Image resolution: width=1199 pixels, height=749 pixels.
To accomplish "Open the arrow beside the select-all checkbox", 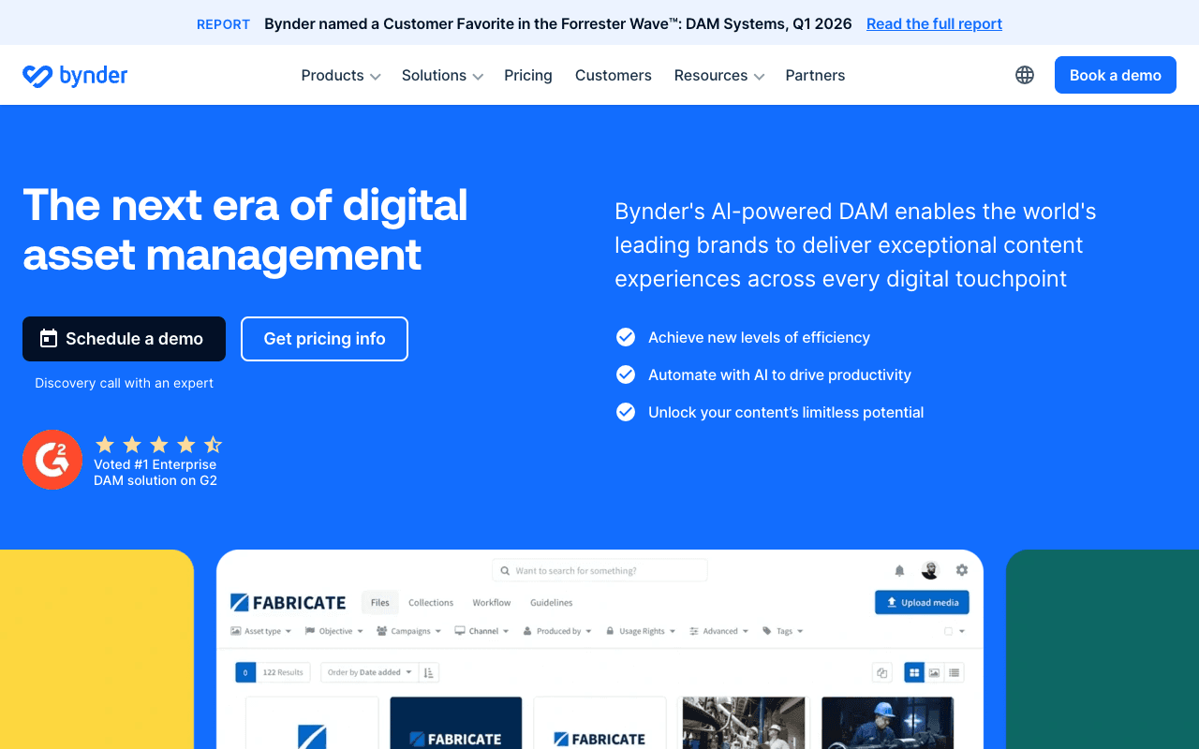I will 961,631.
